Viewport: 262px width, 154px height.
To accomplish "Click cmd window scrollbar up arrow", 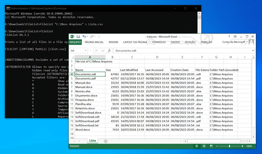I will tap(199, 13).
